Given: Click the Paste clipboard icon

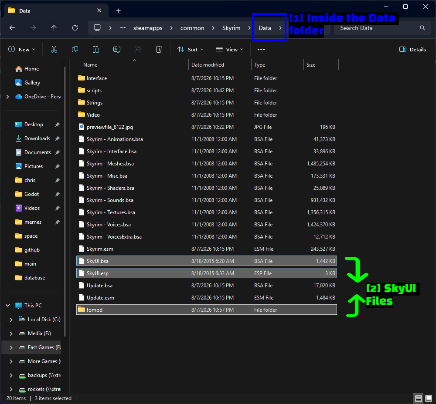Looking at the screenshot, I should 95,50.
